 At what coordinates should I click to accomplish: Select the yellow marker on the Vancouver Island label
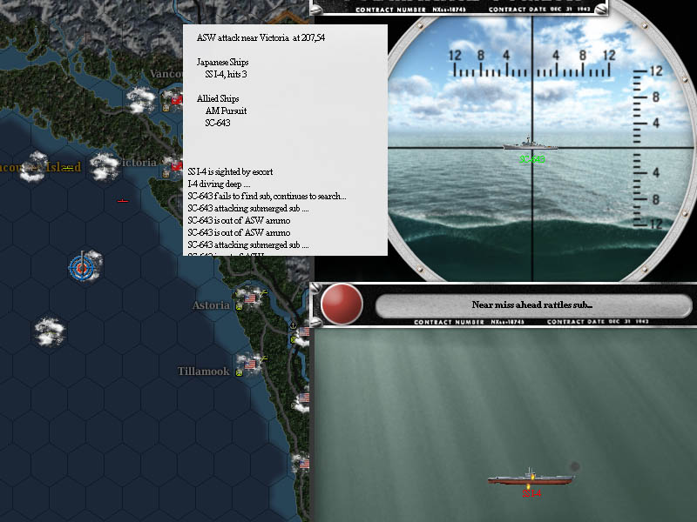68,168
